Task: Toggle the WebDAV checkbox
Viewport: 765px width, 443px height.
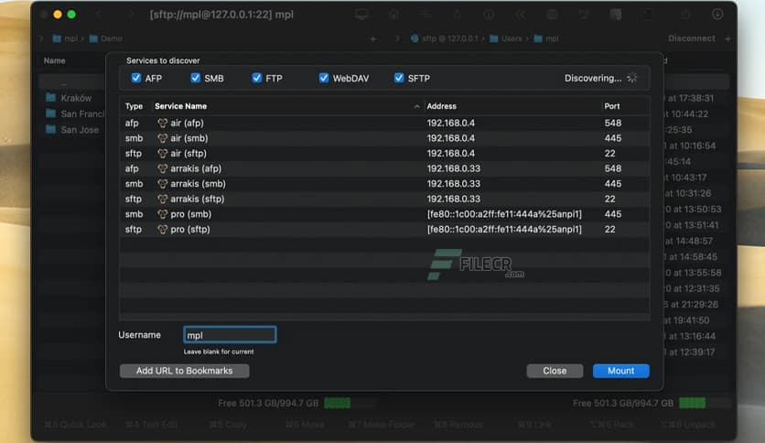Action: (324, 79)
